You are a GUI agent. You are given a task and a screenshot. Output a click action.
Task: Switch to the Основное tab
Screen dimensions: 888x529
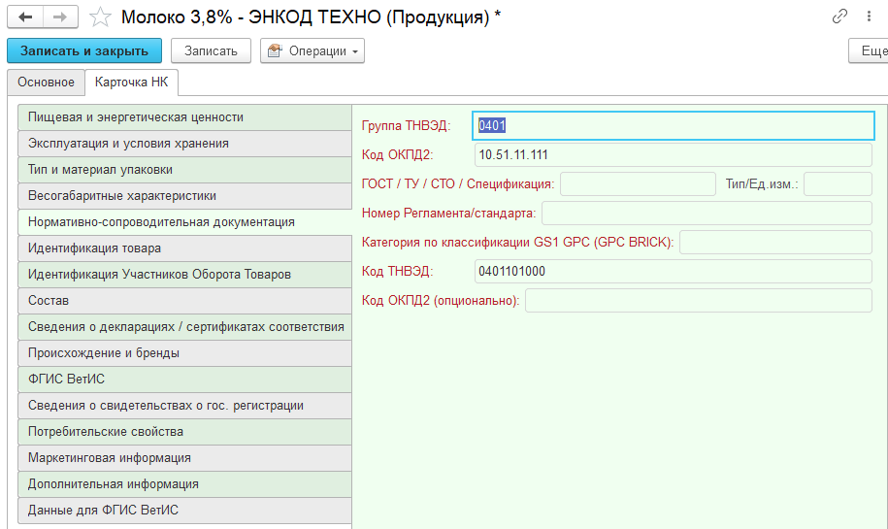coord(46,83)
